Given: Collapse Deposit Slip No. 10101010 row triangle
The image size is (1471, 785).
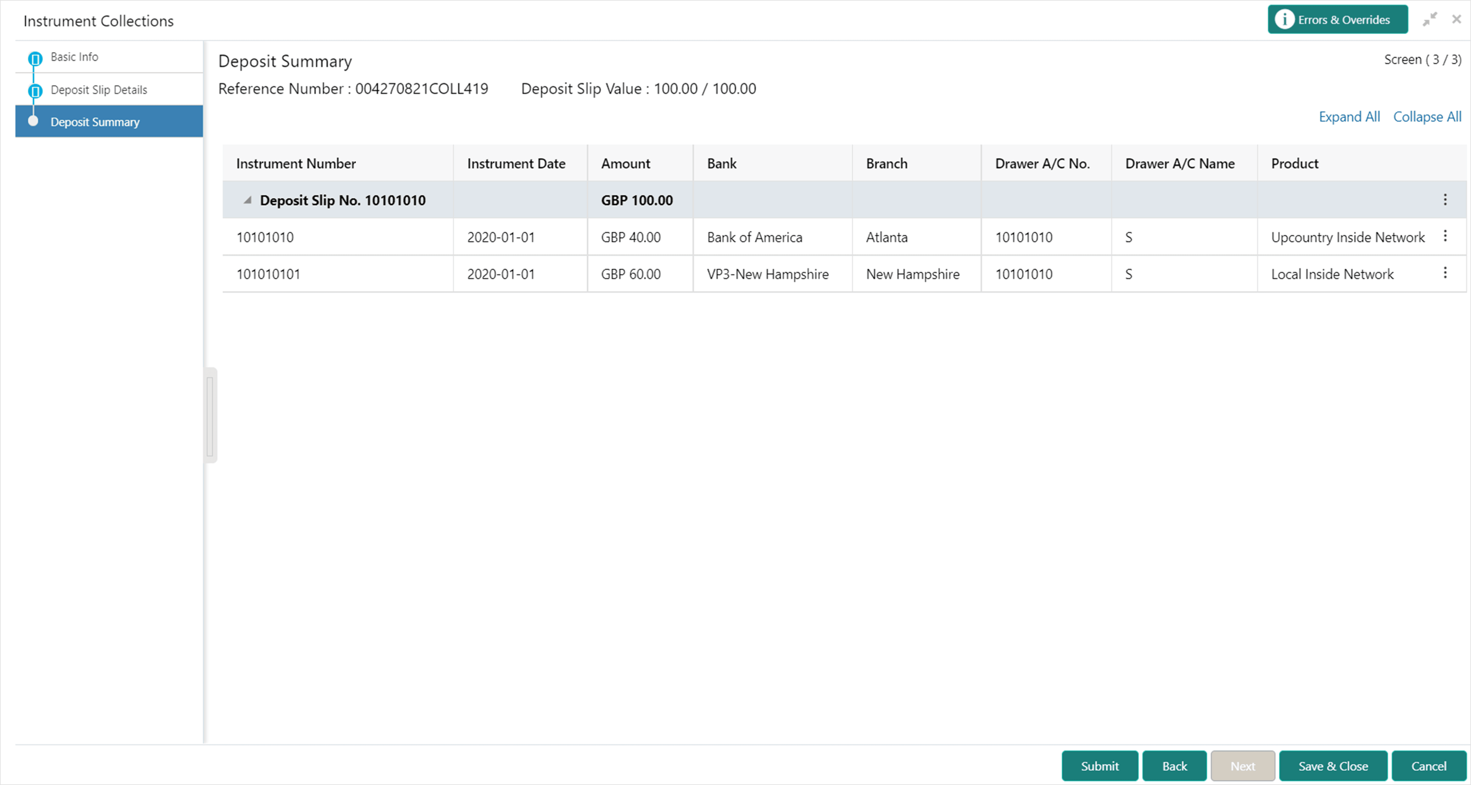Looking at the screenshot, I should click(247, 200).
